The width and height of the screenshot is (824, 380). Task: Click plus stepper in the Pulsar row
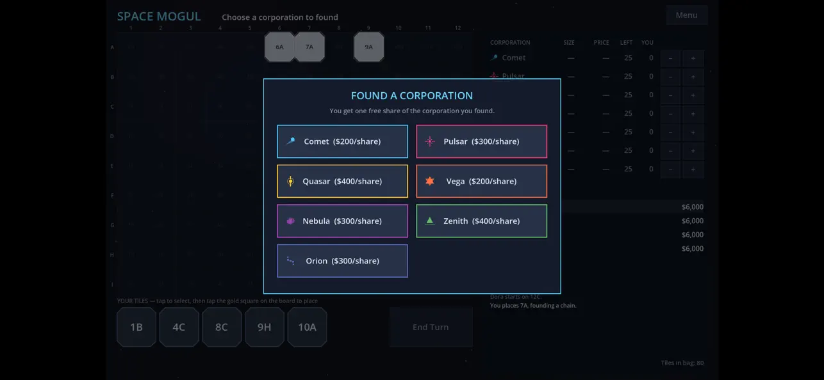coord(693,77)
